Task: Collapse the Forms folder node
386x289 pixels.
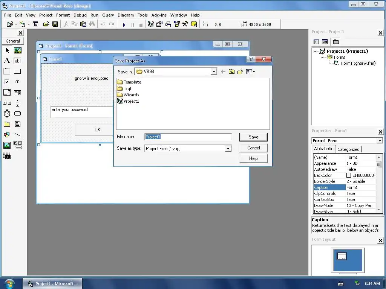Action: pos(323,57)
